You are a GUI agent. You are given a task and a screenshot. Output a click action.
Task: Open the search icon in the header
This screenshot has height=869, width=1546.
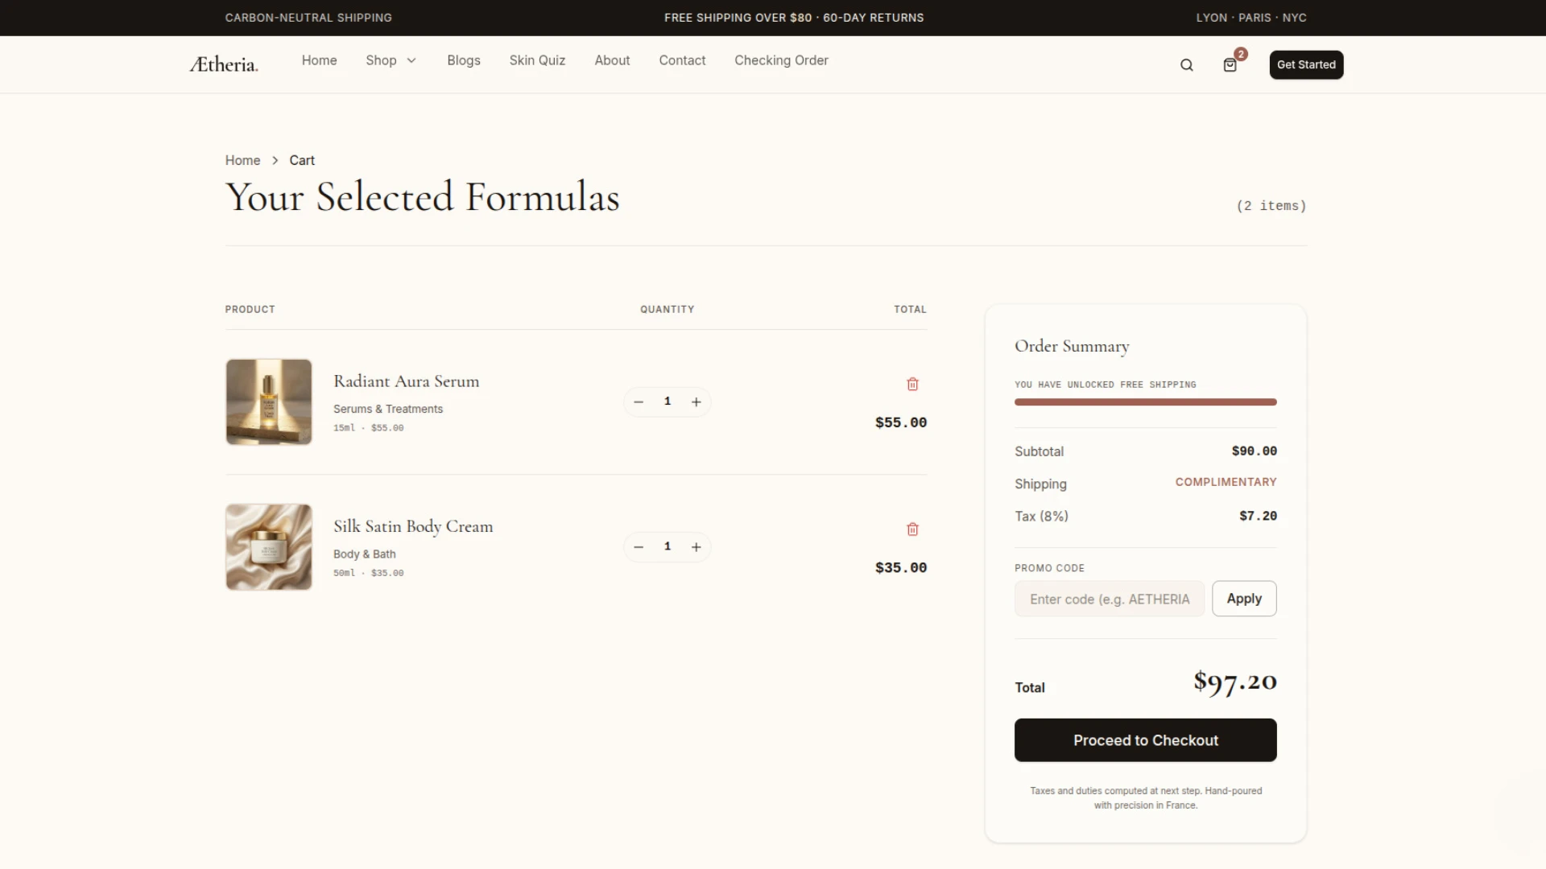(x=1187, y=65)
